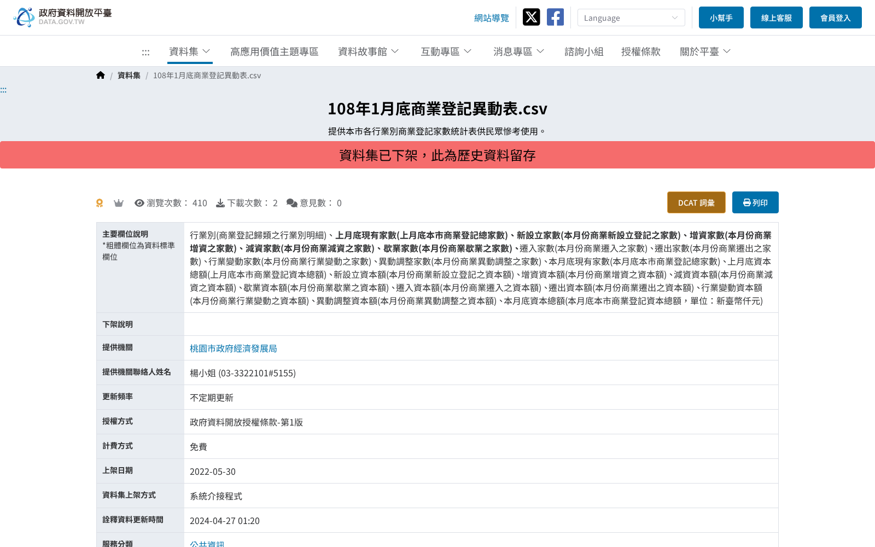Go to home via breadcrumb house icon

click(100, 75)
